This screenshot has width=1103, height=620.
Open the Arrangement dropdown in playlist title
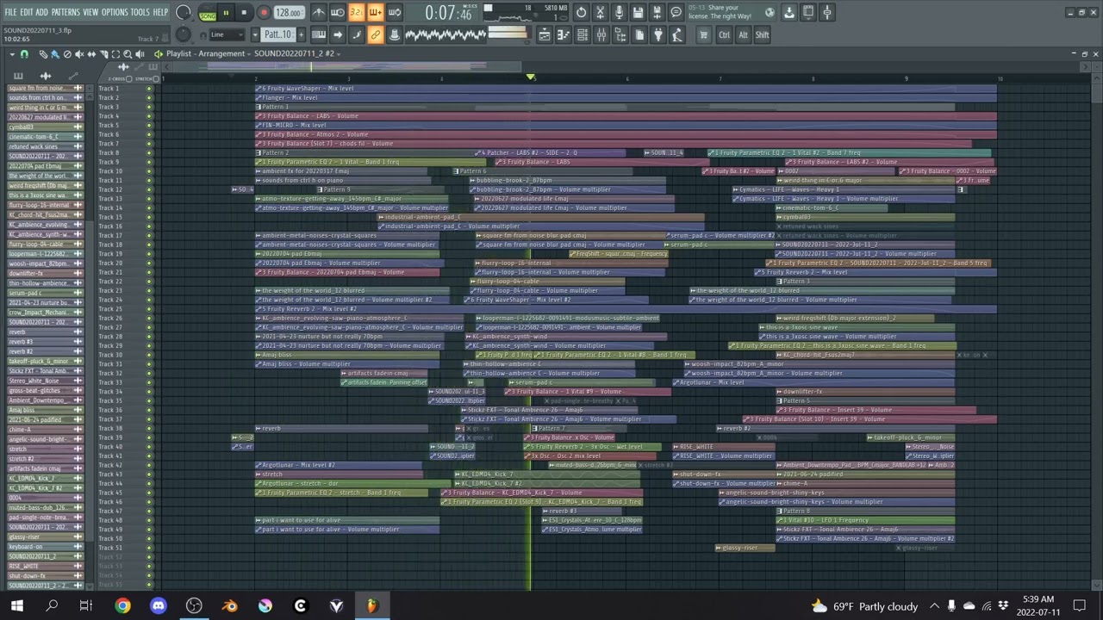coord(248,54)
